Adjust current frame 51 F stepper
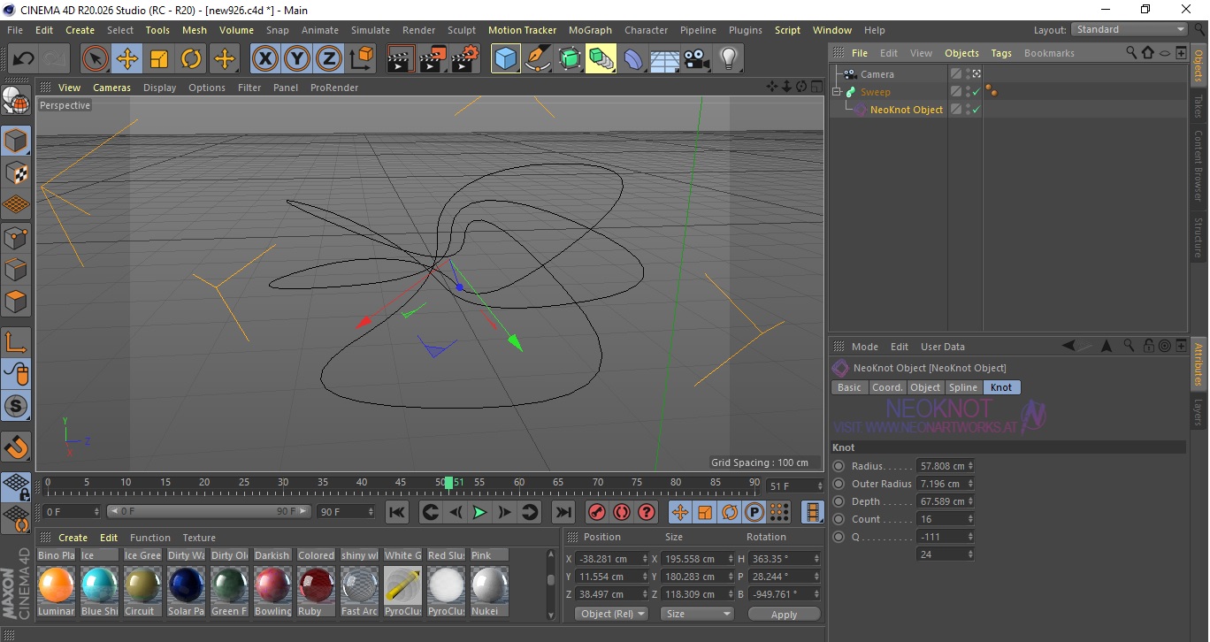This screenshot has width=1210, height=642. pyautogui.click(x=819, y=486)
